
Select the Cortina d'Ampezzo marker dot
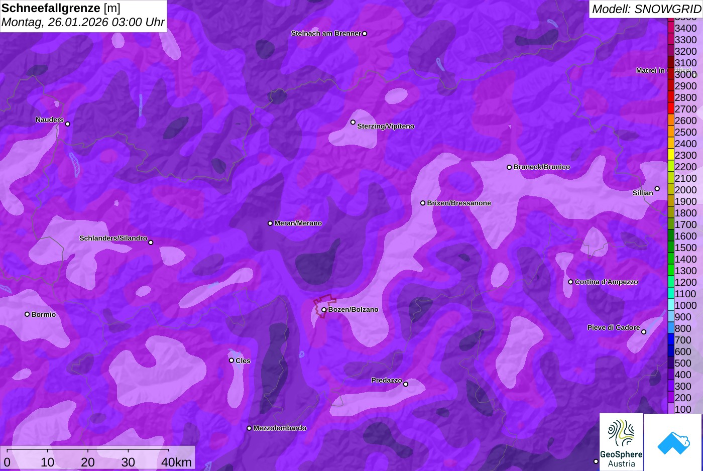tap(570, 282)
